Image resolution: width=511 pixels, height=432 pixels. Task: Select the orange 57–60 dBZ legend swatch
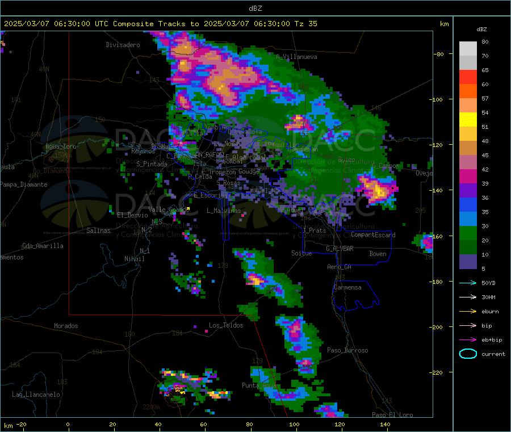[x=468, y=91]
